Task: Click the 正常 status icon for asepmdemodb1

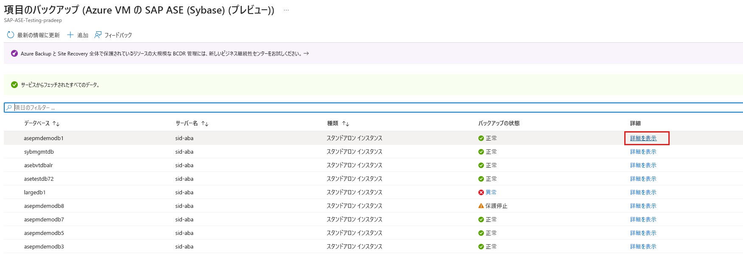Action: click(x=481, y=138)
